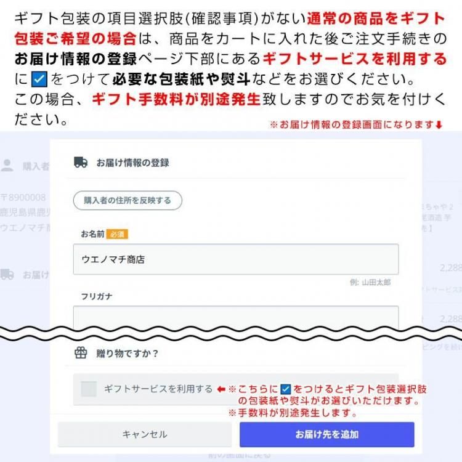Viewport: 462px width, 462px height.
Task: Click the お届け情報の登録 heading
Action: click(x=133, y=163)
